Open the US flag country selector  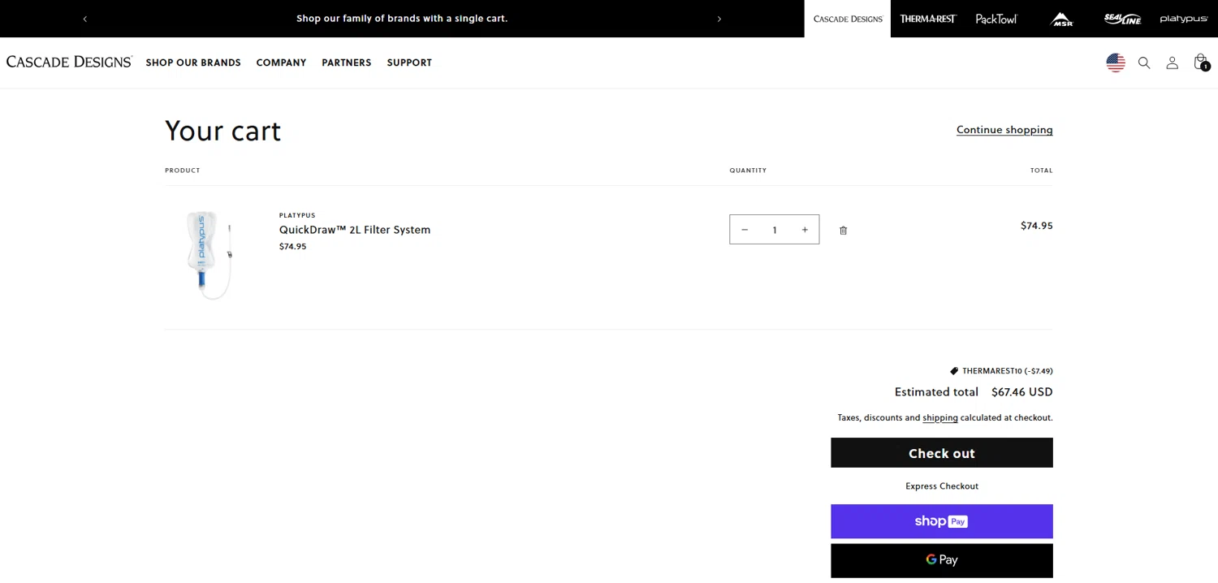tap(1116, 63)
